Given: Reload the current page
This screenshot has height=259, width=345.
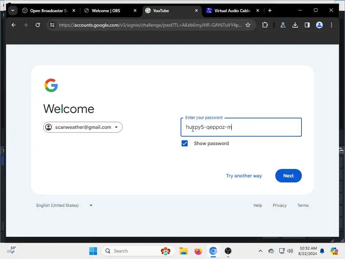Looking at the screenshot, I should pyautogui.click(x=38, y=25).
